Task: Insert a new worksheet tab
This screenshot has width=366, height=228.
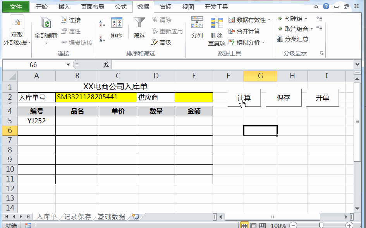Action: tap(136, 216)
